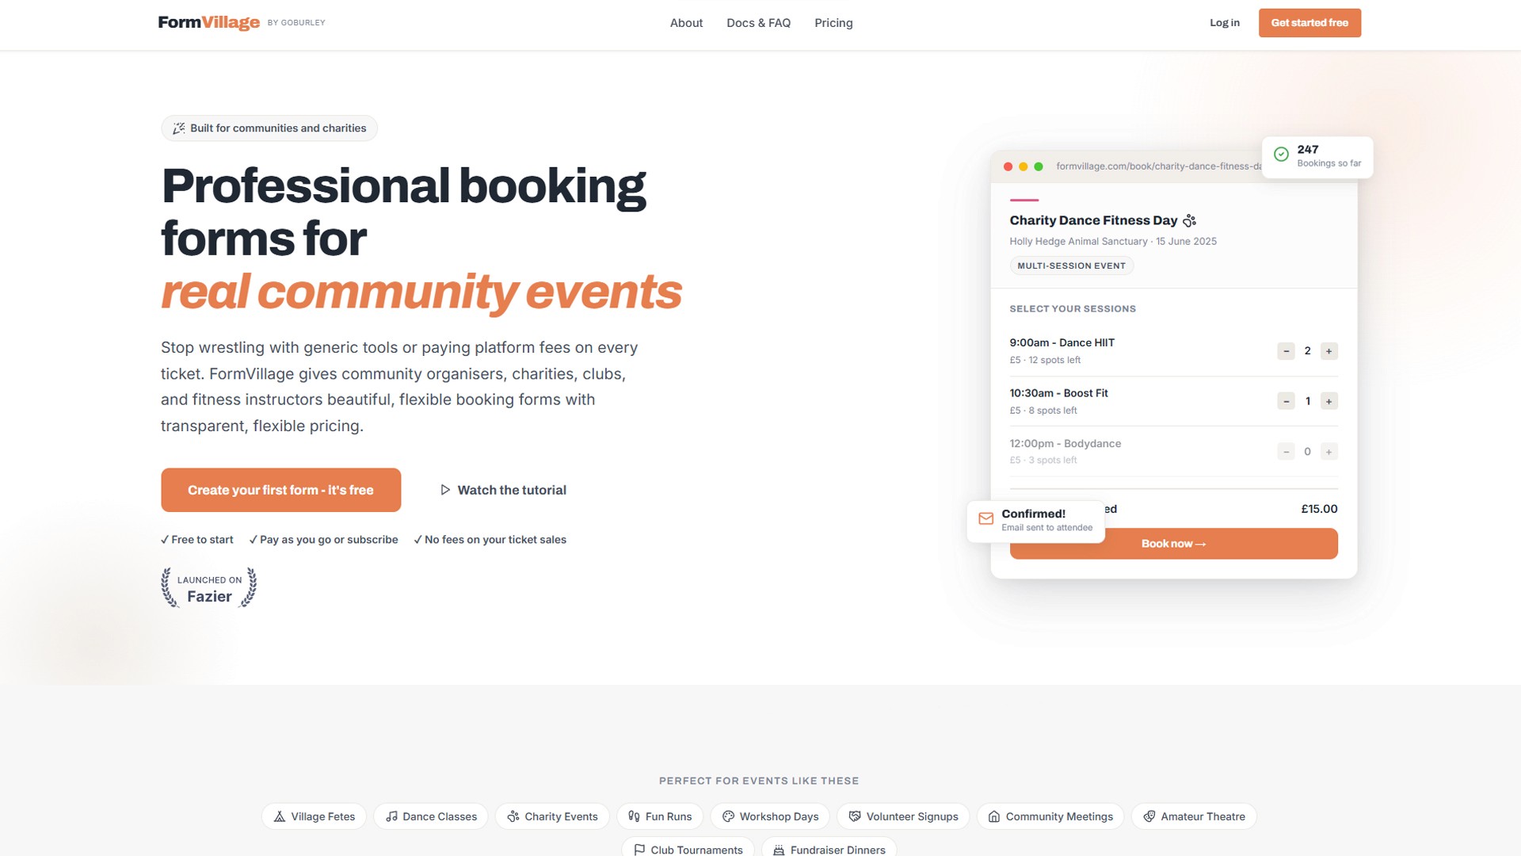This screenshot has height=856, width=1521.
Task: Click the formvillage.com booking URL bar
Action: click(x=1158, y=166)
